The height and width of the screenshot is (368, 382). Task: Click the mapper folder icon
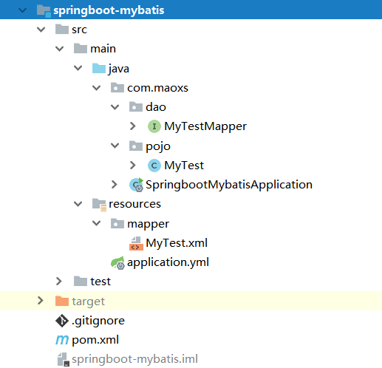[x=117, y=223]
